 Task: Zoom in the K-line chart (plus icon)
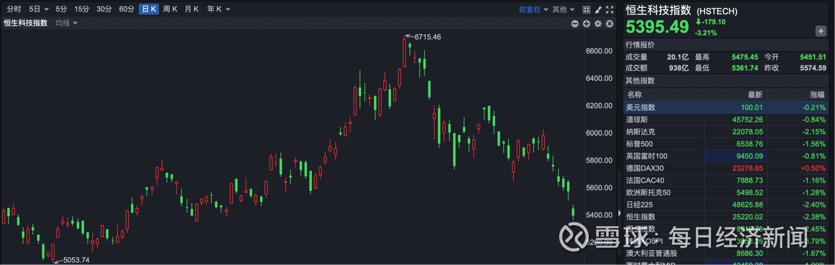[586, 24]
